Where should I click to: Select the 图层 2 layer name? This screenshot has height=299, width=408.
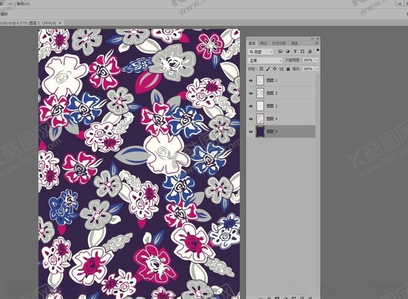272,93
